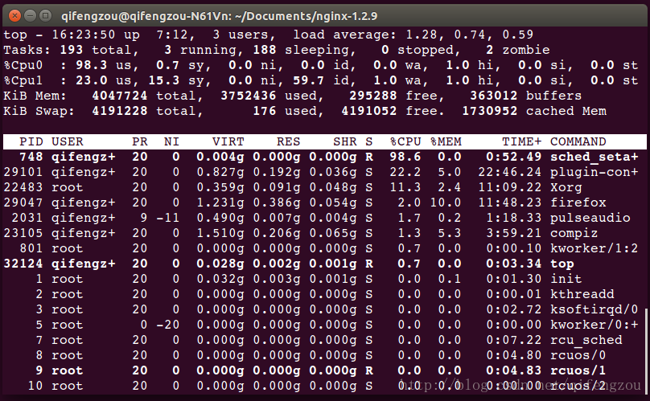Click the 1.510g VIRT value
Image resolution: width=650 pixels, height=401 pixels.
220,233
